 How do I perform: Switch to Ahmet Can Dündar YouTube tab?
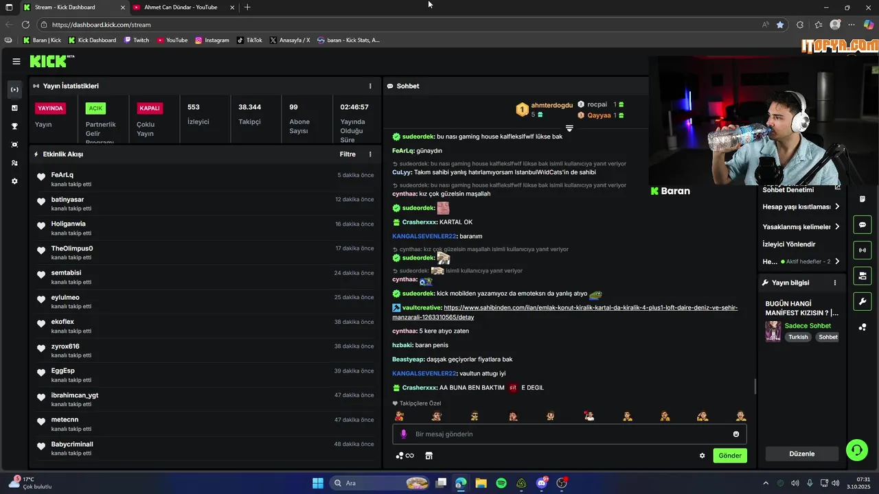coord(184,8)
